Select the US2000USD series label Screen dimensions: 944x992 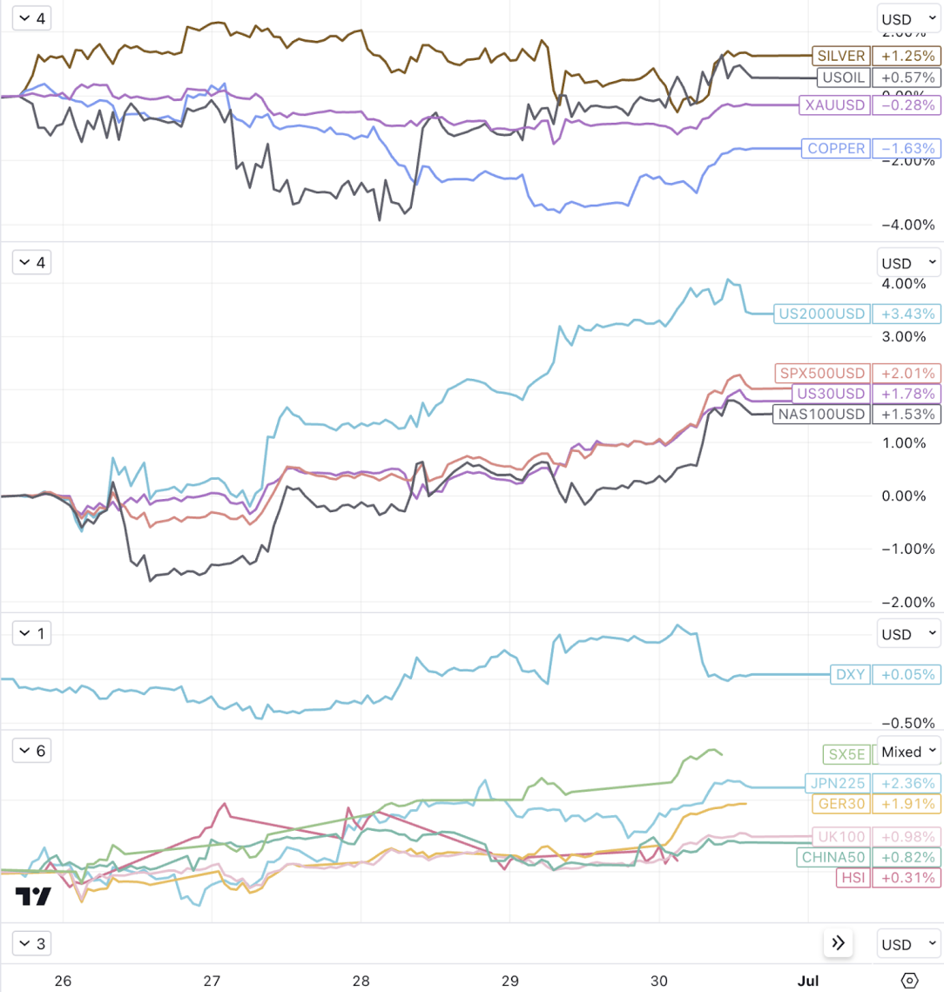tap(821, 314)
